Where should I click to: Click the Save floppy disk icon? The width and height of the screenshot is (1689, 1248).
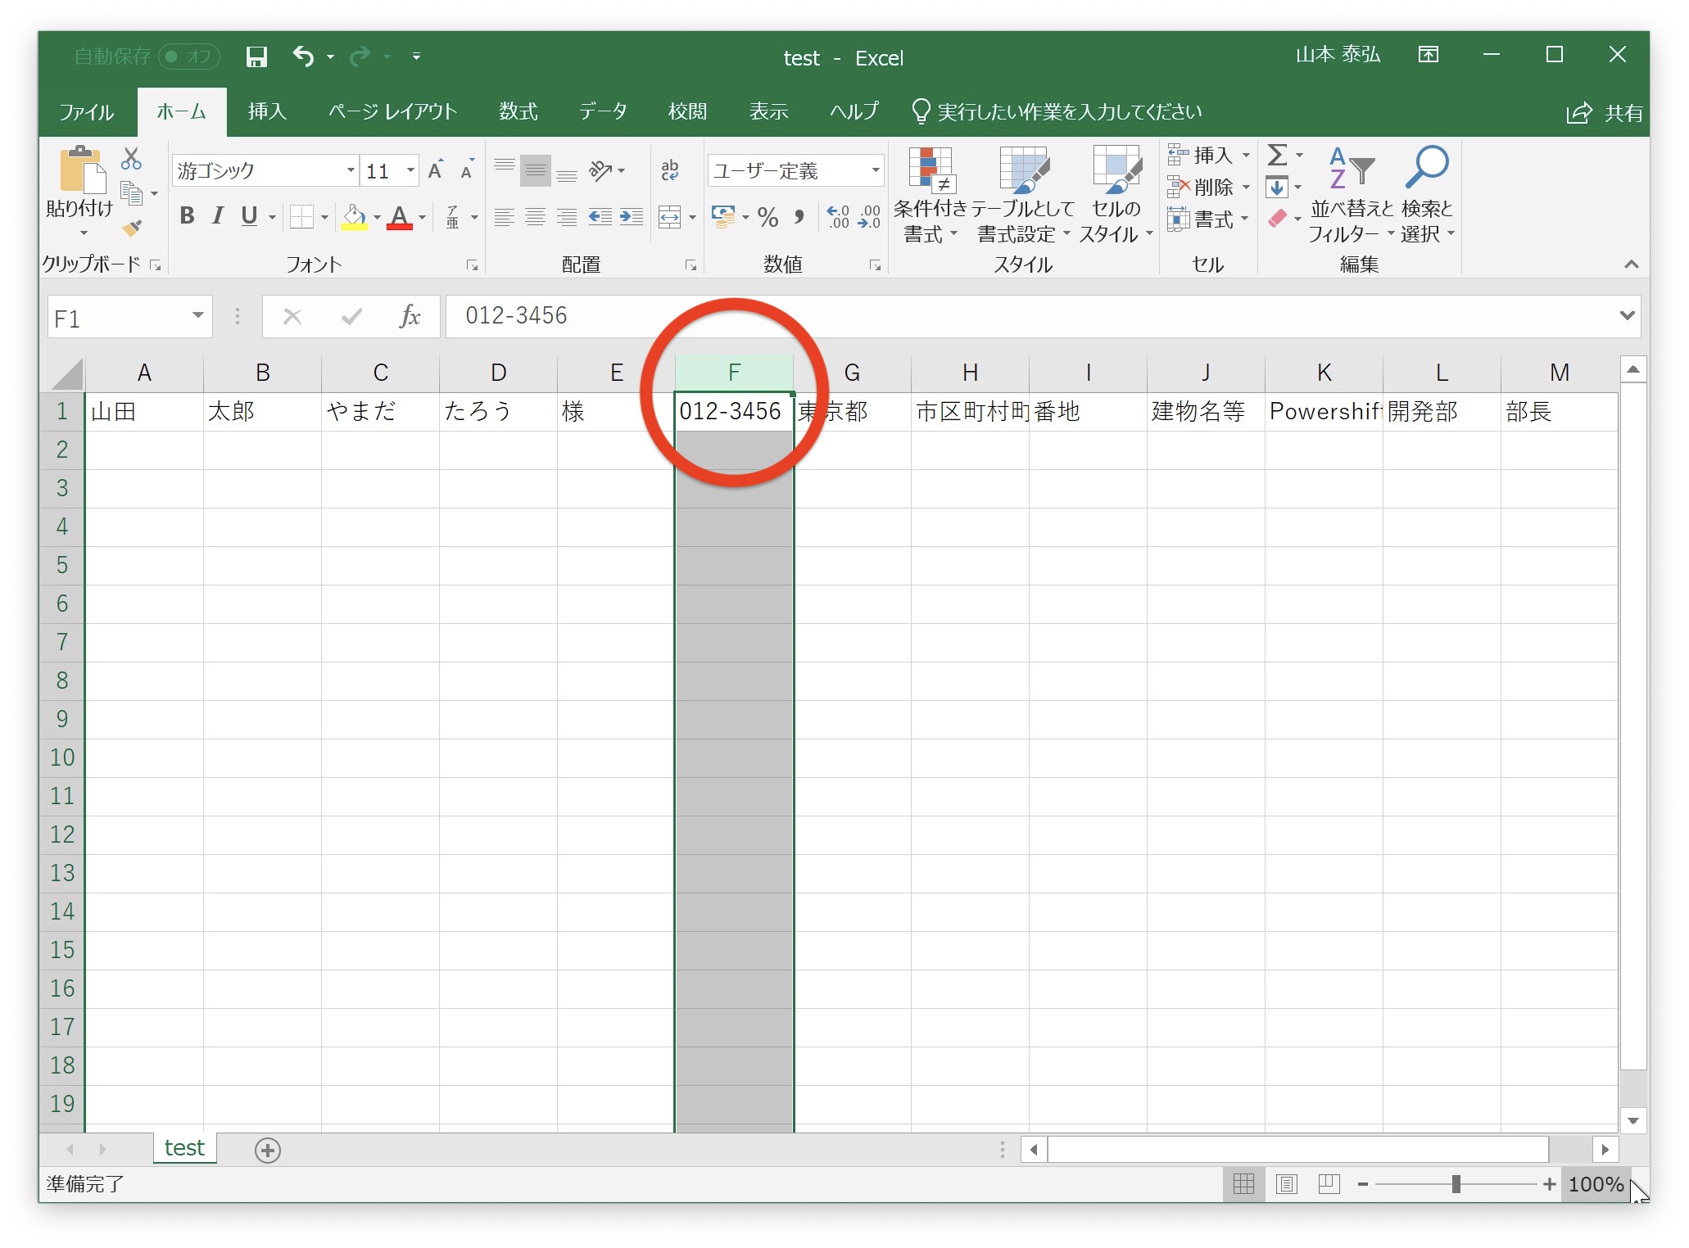click(256, 57)
